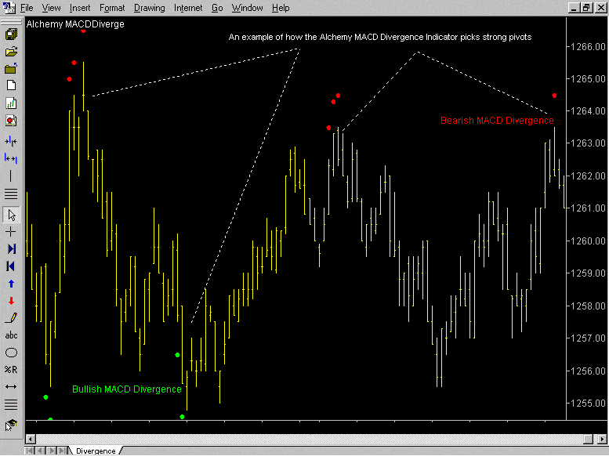Select the crosshair plus tool
609x456 pixels.
click(11, 232)
